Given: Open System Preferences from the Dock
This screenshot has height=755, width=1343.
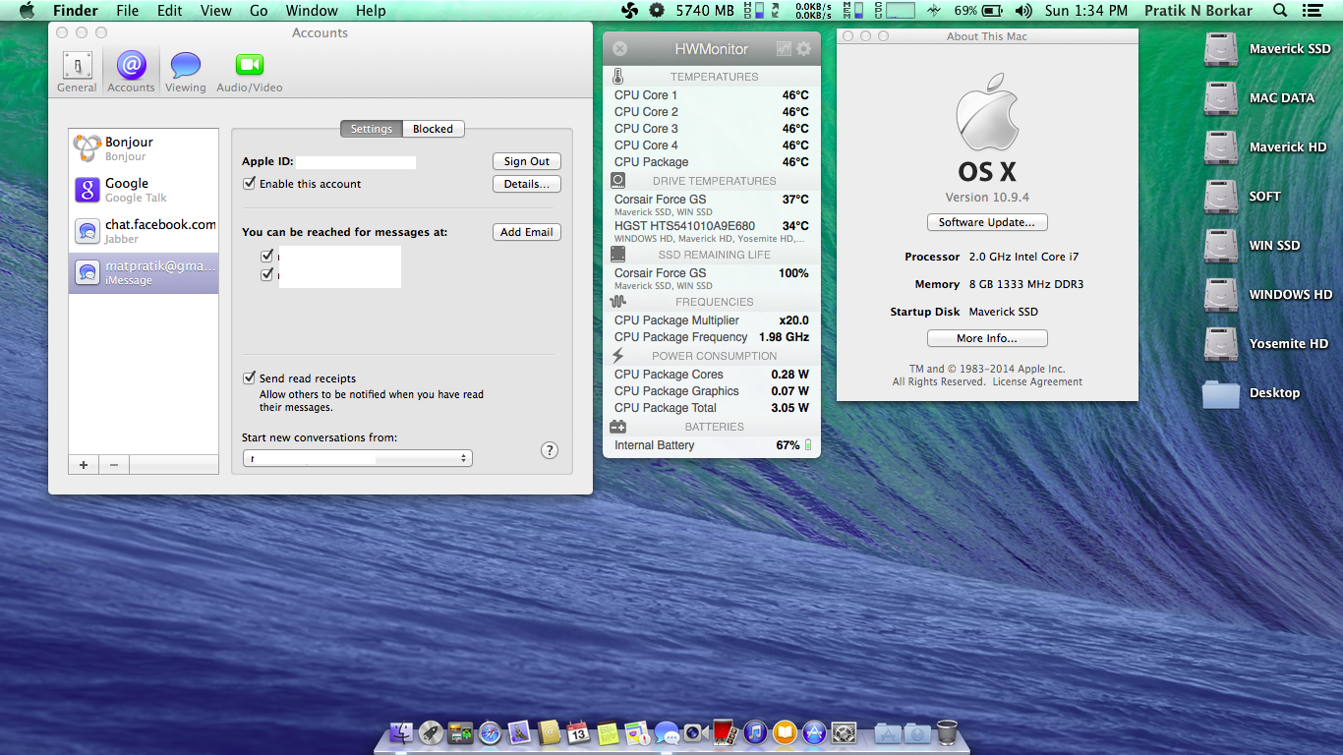Looking at the screenshot, I should (x=844, y=731).
